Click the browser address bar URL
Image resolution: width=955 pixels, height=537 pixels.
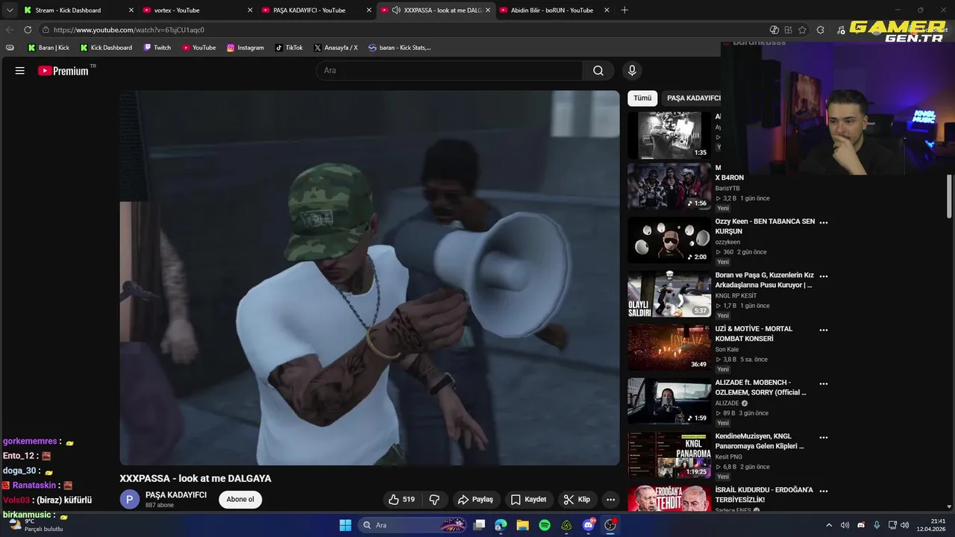pos(129,30)
